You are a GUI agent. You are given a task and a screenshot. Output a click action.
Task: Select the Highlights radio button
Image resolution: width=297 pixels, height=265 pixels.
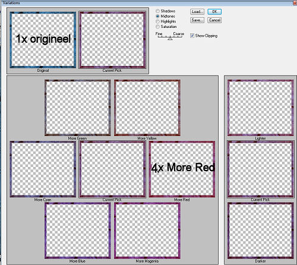158,21
